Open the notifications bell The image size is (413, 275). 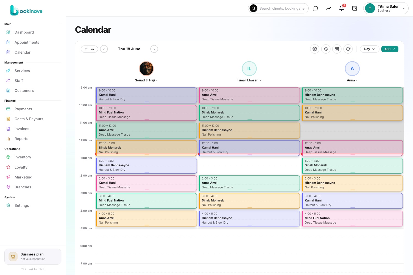341,8
